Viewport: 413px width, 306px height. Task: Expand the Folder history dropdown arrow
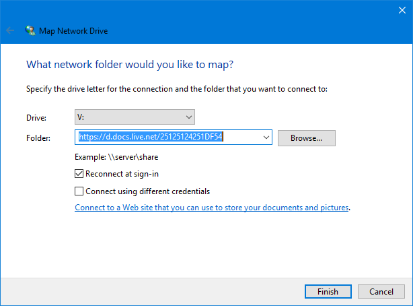(266, 137)
